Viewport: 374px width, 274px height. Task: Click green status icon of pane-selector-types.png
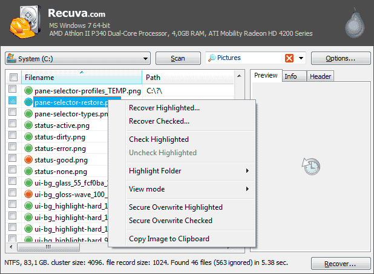tap(28, 113)
